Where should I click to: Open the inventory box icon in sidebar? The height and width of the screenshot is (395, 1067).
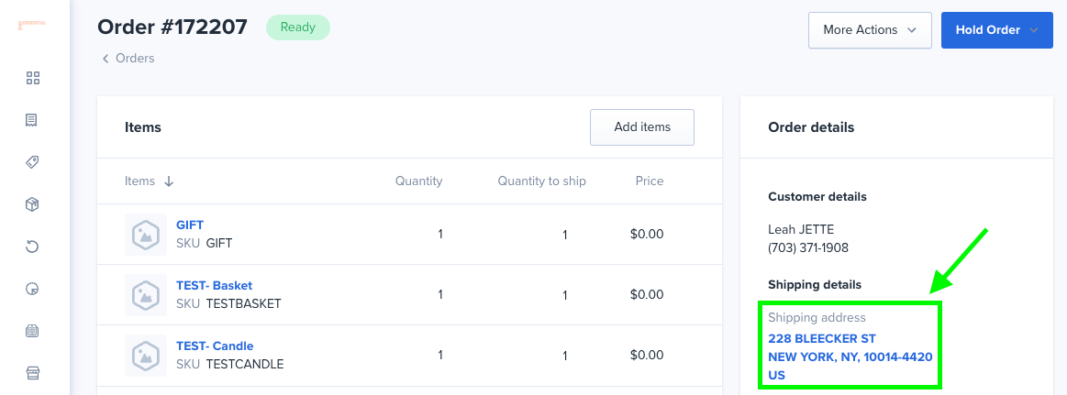(32, 204)
